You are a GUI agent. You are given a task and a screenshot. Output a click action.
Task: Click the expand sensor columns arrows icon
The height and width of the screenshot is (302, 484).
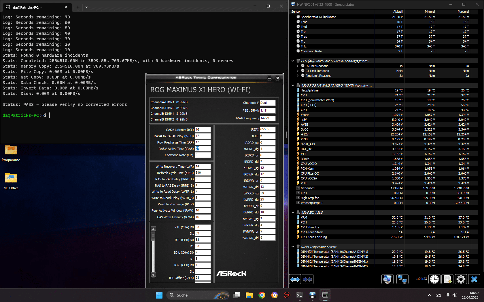pos(295,279)
